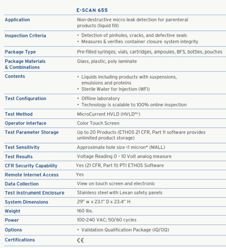Click the System Dimensions label

(x=26, y=202)
